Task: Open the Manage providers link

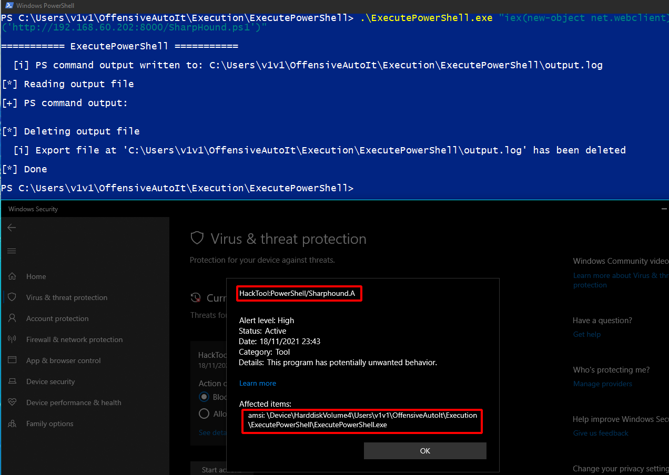Action: click(603, 384)
